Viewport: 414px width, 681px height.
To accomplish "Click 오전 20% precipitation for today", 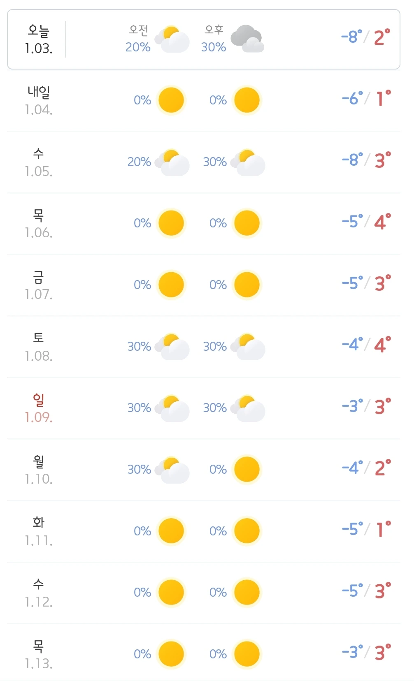I will [138, 39].
